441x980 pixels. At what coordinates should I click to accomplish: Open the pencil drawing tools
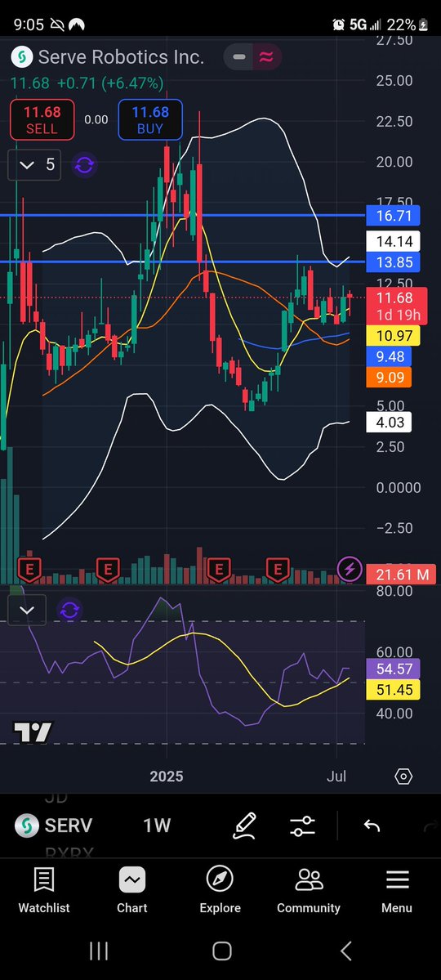pyautogui.click(x=244, y=826)
